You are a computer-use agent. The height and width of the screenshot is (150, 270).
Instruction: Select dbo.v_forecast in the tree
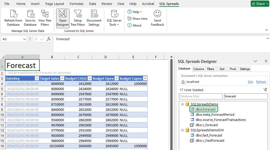point(207,125)
